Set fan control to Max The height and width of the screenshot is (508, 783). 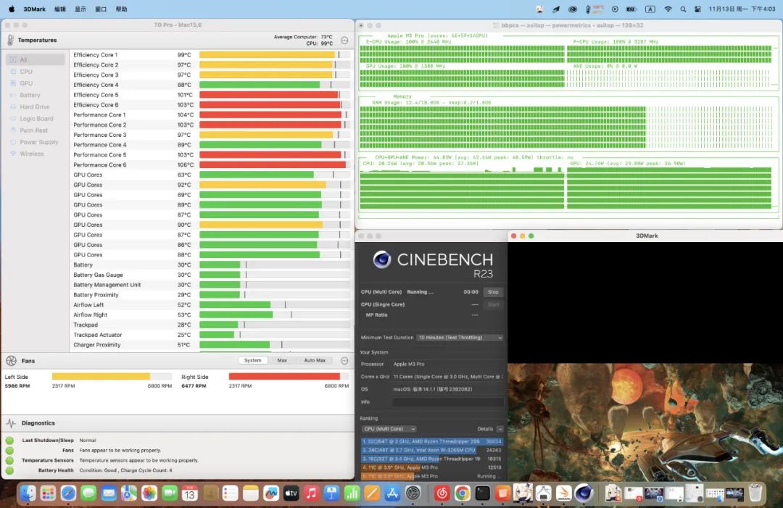(x=282, y=360)
